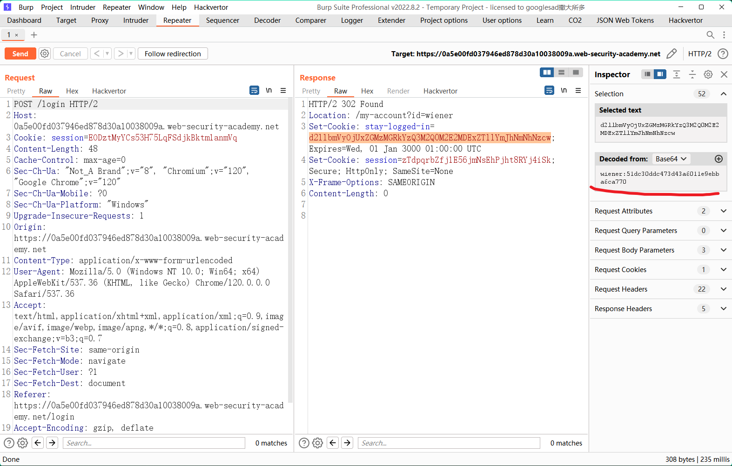The width and height of the screenshot is (732, 466).
Task: Open the Project menu
Action: coord(52,7)
